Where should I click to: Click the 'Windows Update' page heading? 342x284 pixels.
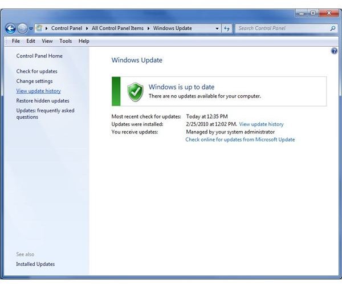137,60
